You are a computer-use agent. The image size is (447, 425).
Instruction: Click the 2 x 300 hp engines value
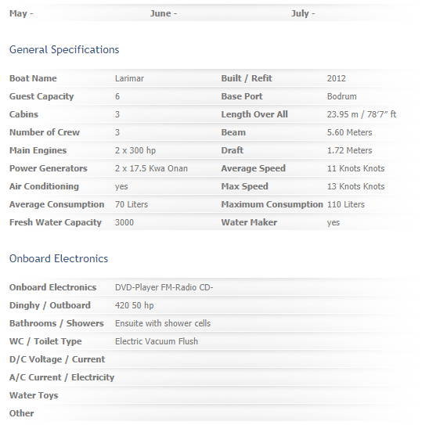(x=135, y=150)
